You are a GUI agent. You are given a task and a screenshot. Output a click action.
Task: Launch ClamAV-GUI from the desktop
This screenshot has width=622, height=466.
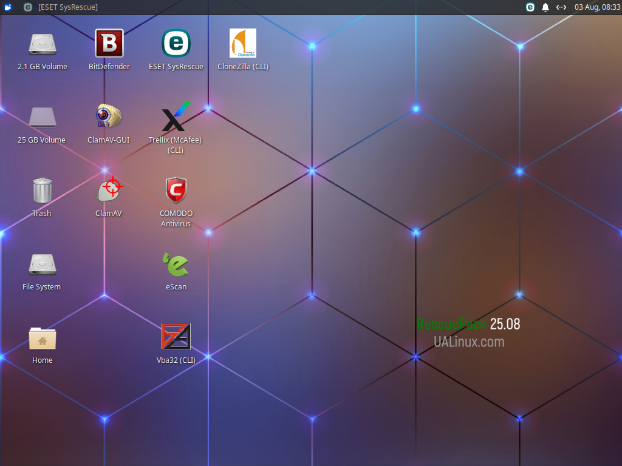point(109,116)
